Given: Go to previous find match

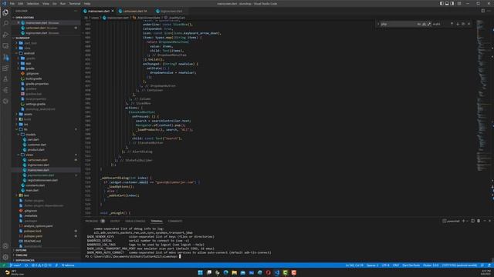Looking at the screenshot, I should click(452, 24).
